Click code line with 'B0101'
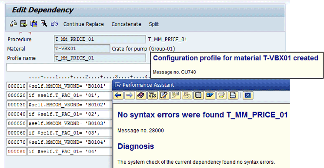The height and width of the screenshot is (168, 324). click(70, 86)
